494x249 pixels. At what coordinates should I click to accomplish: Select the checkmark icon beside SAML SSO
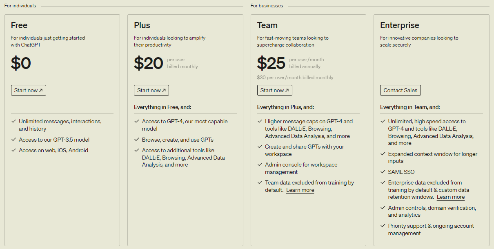[383, 172]
